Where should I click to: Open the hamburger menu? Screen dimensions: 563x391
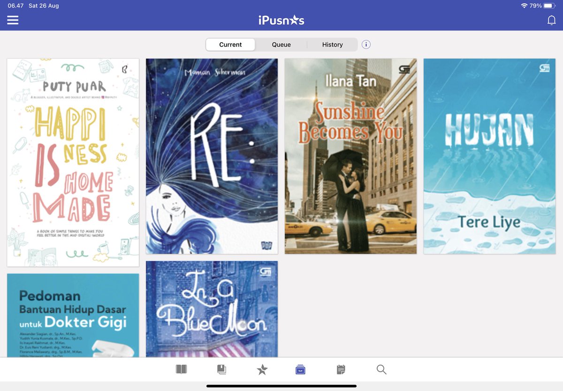13,20
